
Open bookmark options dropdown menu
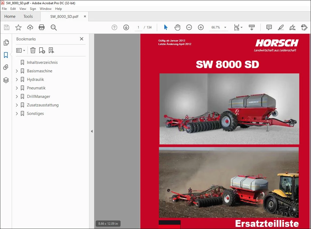(21, 51)
